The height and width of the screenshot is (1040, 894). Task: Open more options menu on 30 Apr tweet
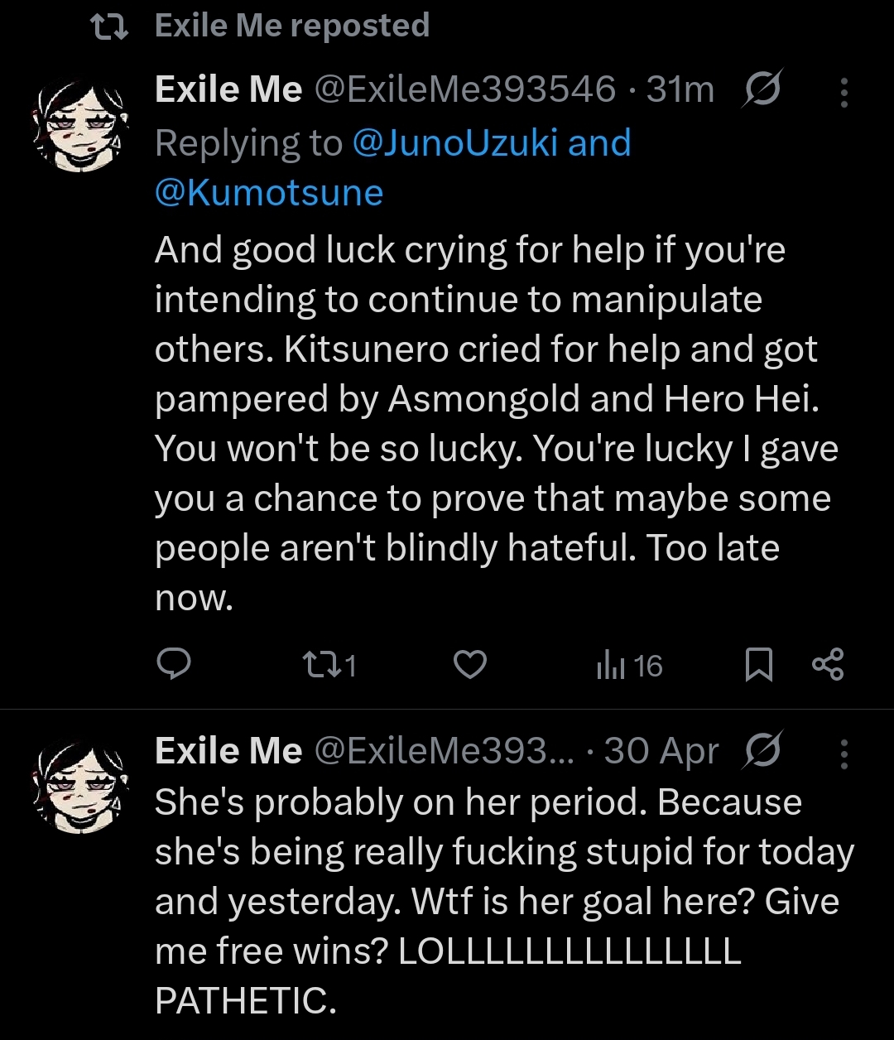point(844,754)
